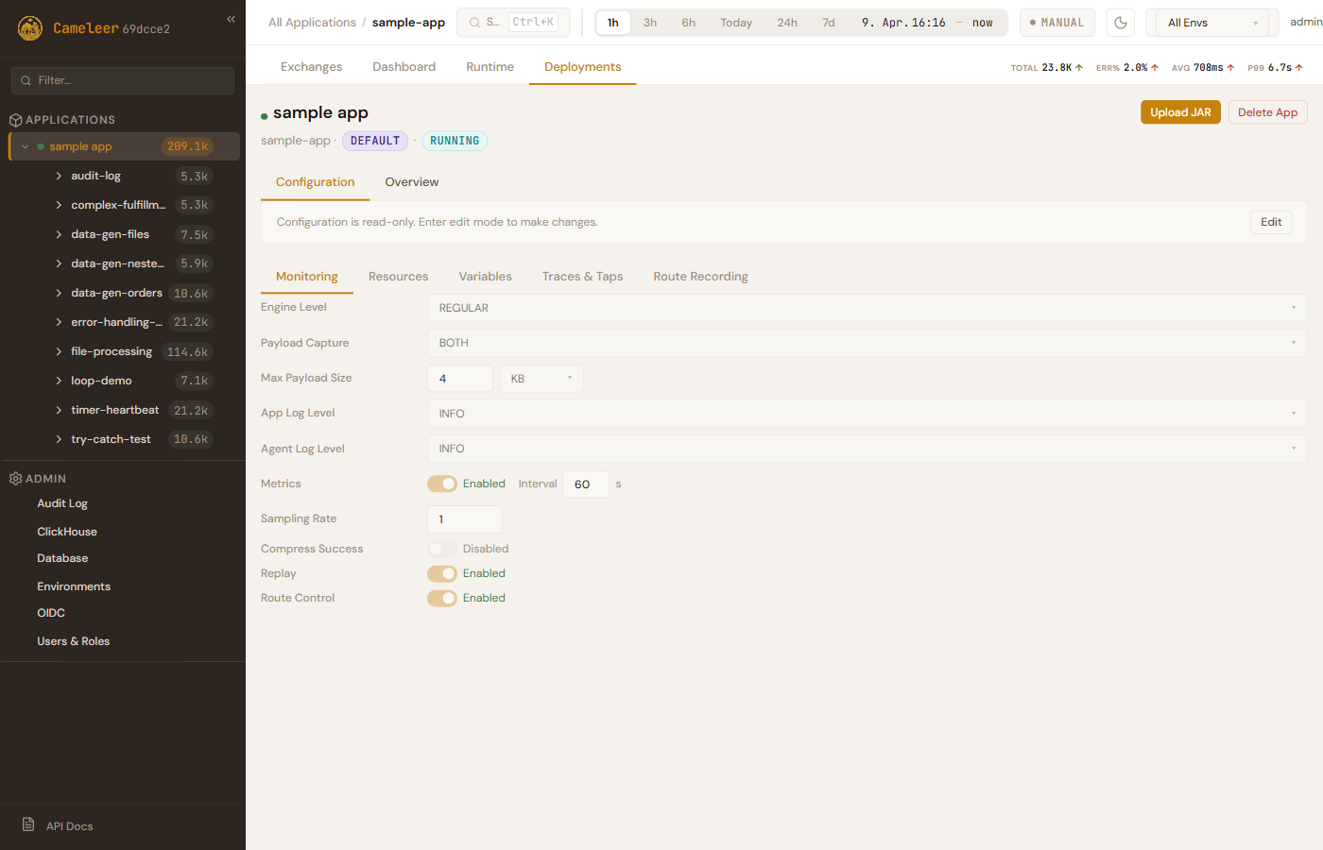The height and width of the screenshot is (850, 1323).
Task: Open the Engine Level dropdown
Action: [867, 308]
